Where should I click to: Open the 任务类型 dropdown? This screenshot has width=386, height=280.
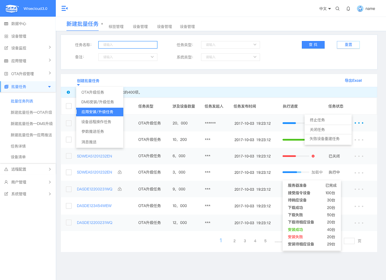[230, 45]
